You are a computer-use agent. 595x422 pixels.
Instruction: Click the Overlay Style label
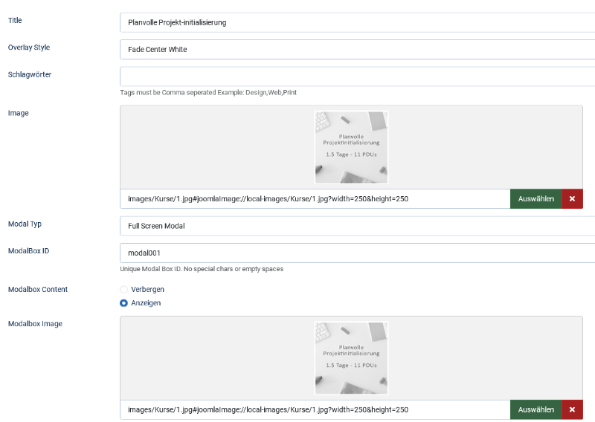(x=29, y=48)
